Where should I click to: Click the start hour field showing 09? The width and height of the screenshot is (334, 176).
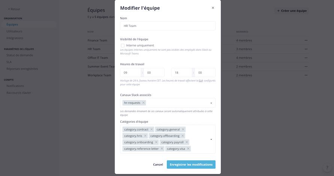point(131,73)
